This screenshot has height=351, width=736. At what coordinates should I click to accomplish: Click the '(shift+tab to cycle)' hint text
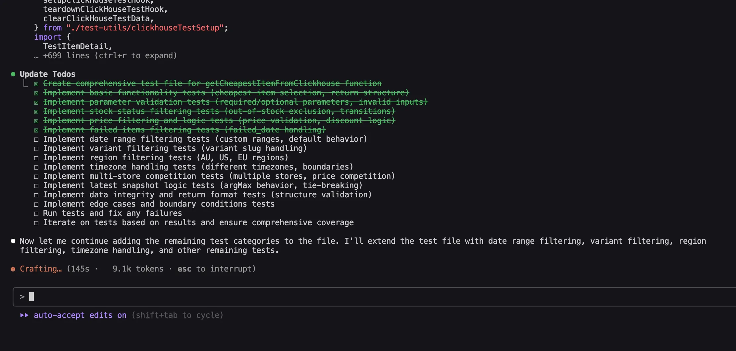coord(178,315)
